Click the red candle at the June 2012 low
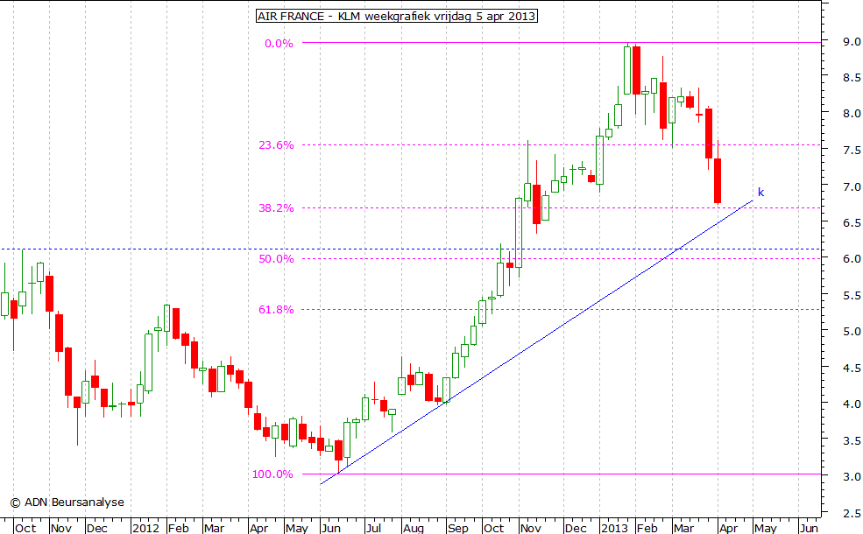 (x=338, y=450)
